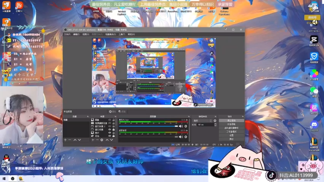This screenshot has width=324, height=182.
Task: Click the 启动虚拟摄像机 button
Action: click(231, 128)
